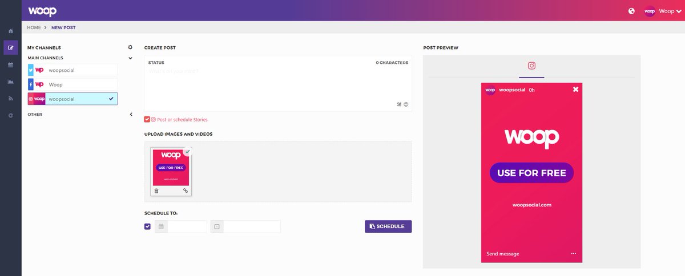Go to the Home breadcrumb

pyautogui.click(x=34, y=27)
